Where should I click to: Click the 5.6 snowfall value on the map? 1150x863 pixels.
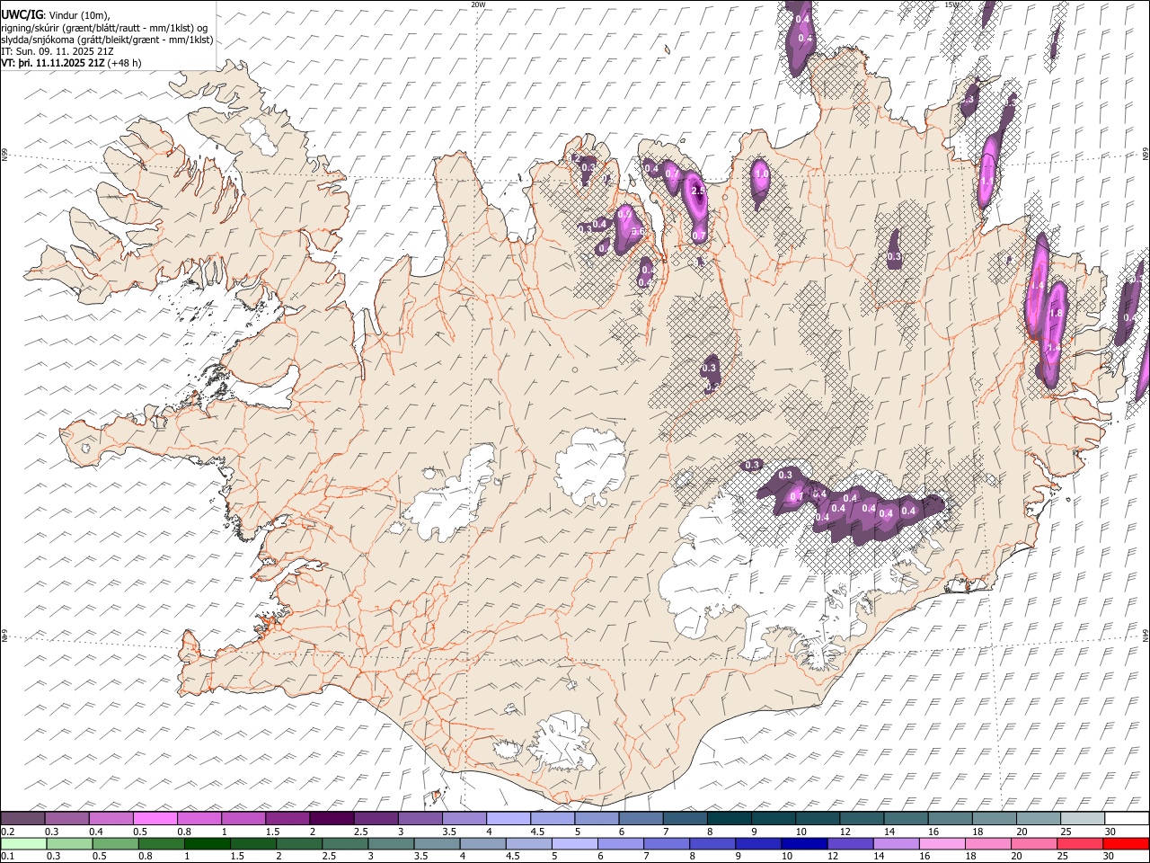[x=640, y=232]
